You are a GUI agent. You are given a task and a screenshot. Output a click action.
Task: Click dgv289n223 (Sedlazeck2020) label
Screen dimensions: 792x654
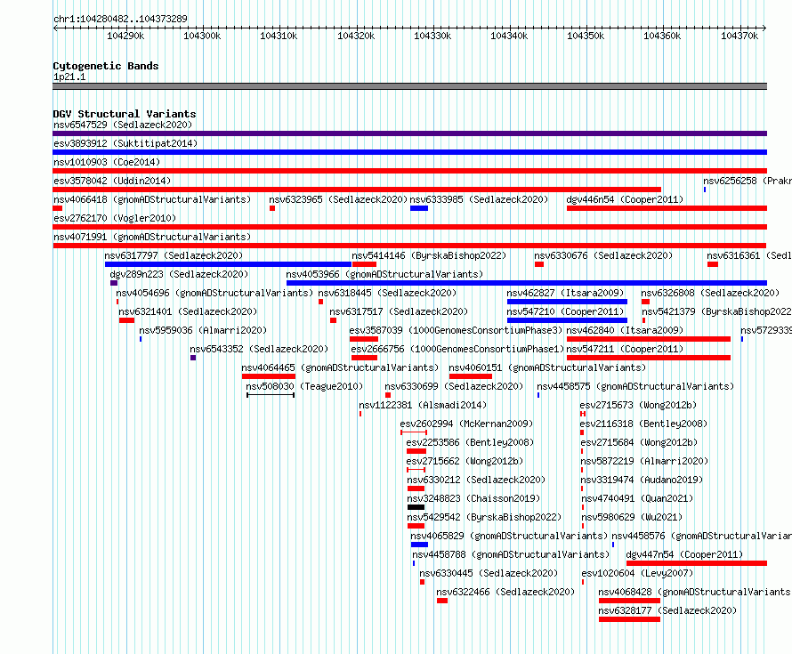179,274
